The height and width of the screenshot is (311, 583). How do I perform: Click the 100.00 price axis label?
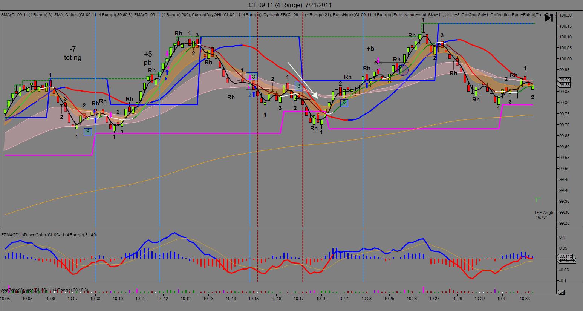(566, 59)
